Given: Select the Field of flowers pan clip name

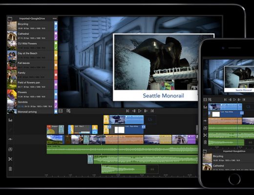Looking at the screenshot, I should pyautogui.click(x=29, y=82).
